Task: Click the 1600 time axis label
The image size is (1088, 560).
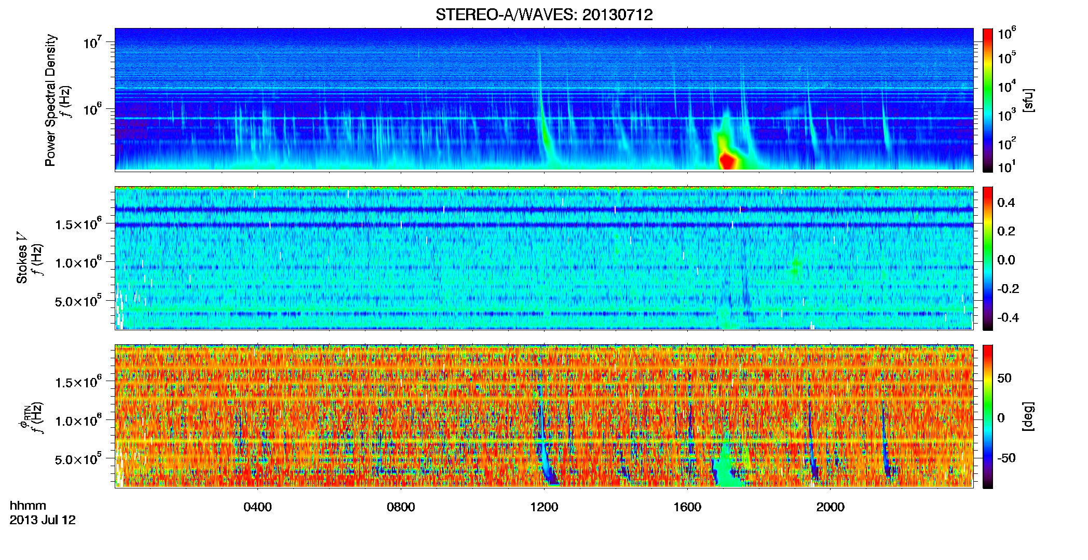Action: [x=687, y=507]
